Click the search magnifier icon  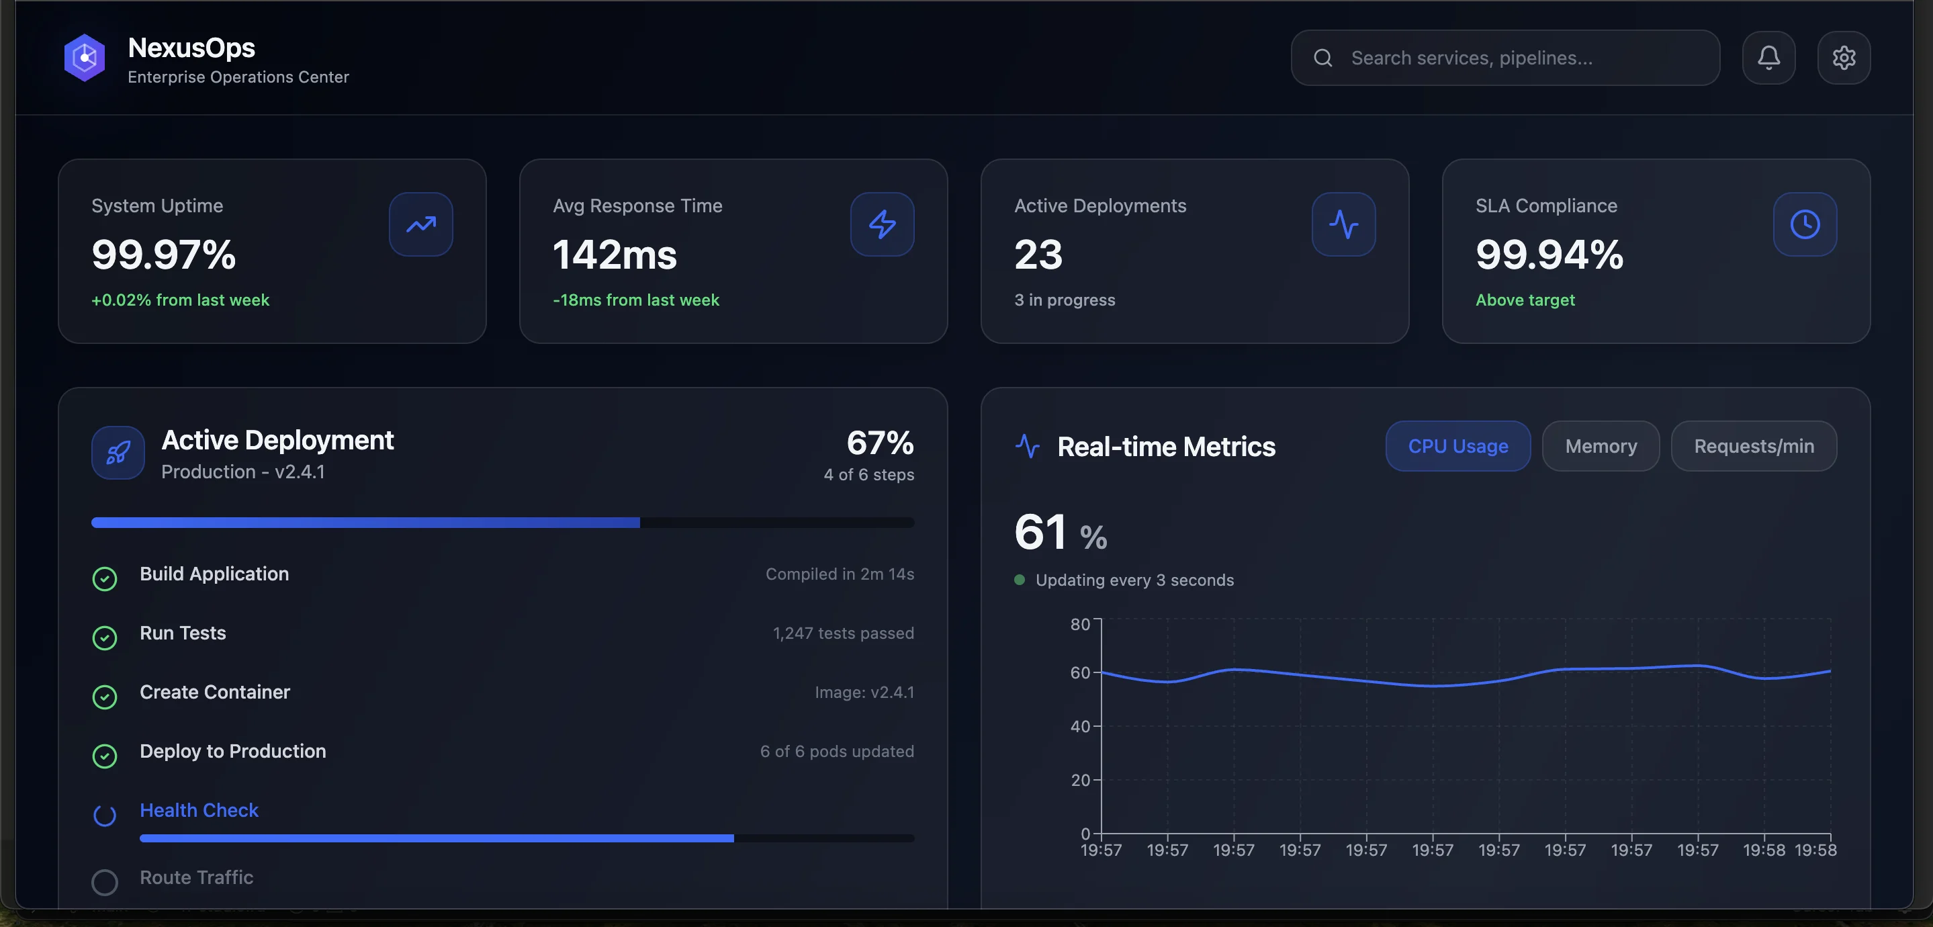(1322, 57)
